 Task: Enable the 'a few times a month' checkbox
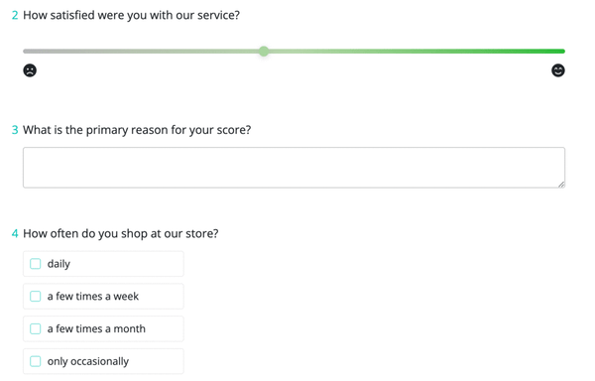pos(36,328)
